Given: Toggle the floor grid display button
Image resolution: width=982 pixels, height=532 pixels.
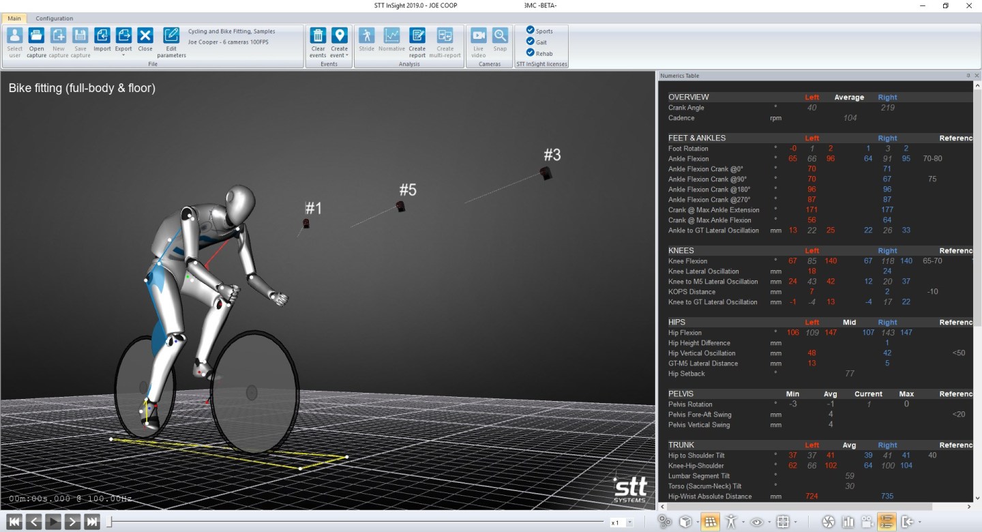Looking at the screenshot, I should [710, 522].
